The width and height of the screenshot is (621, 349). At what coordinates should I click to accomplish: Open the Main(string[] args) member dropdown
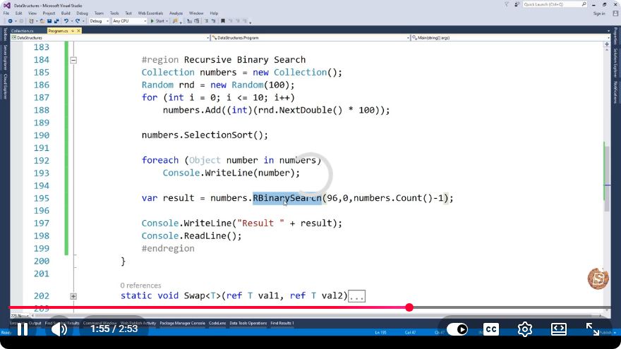510,37
